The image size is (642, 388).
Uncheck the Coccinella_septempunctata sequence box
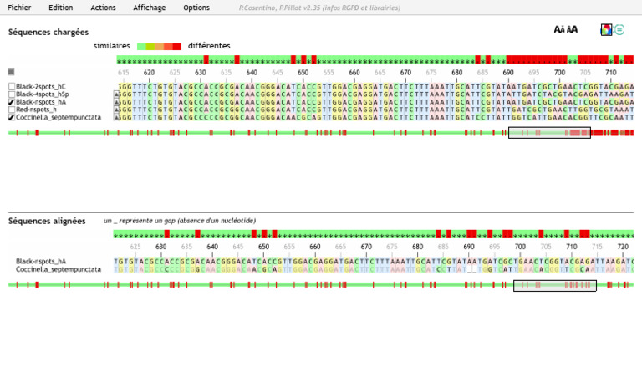(x=12, y=117)
